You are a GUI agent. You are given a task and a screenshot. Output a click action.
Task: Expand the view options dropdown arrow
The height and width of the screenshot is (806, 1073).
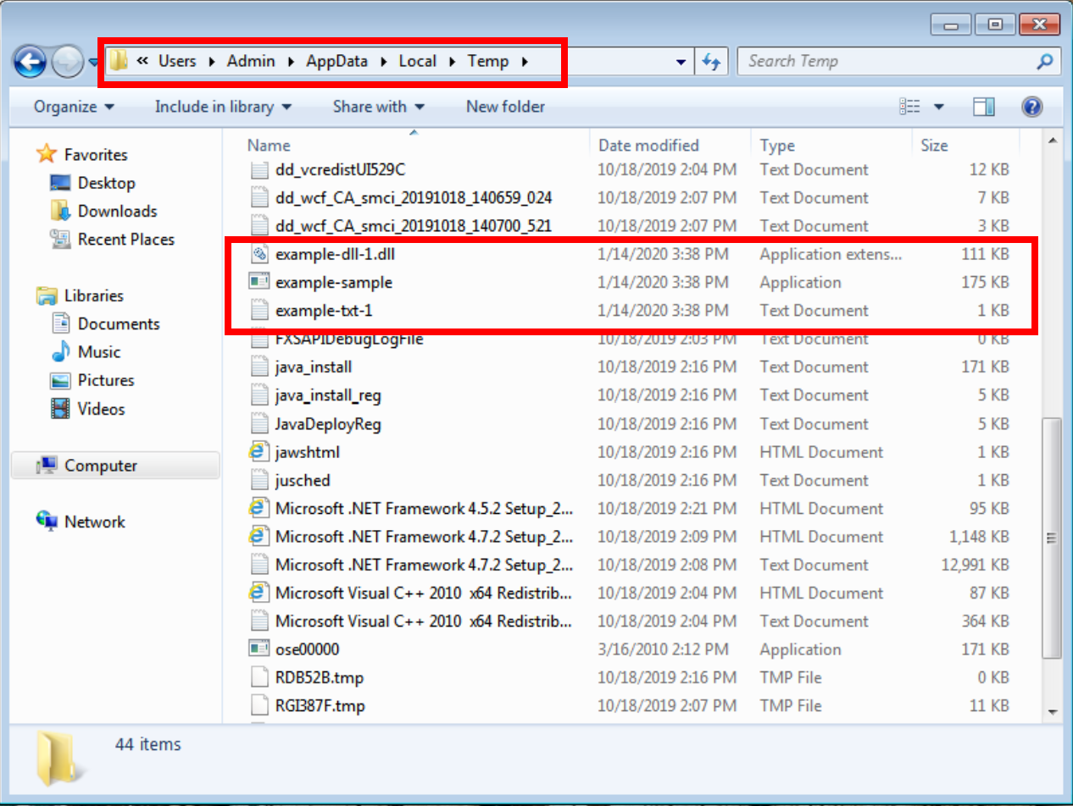click(938, 107)
